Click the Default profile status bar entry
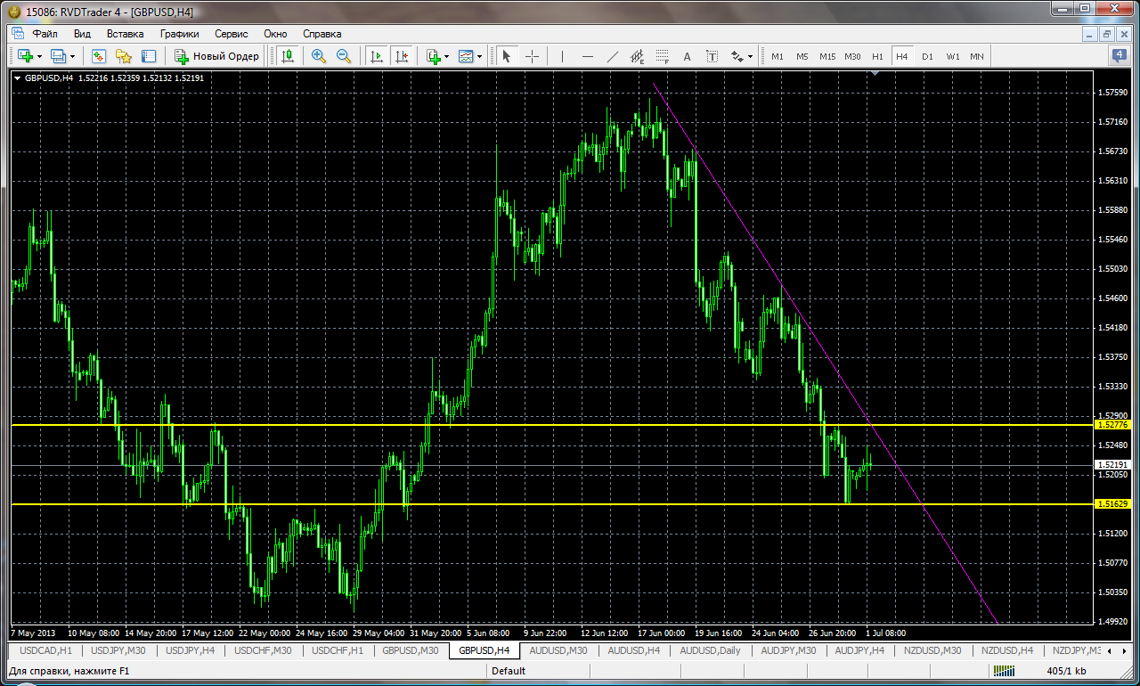This screenshot has width=1140, height=686. tap(509, 671)
